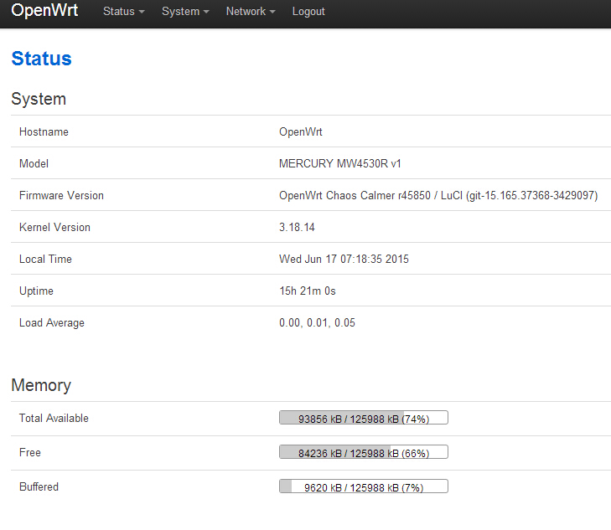Select hostname value OpenWrt in the table
This screenshot has width=611, height=530.
coord(300,132)
